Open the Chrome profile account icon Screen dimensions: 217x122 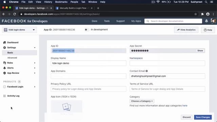tap(208, 14)
